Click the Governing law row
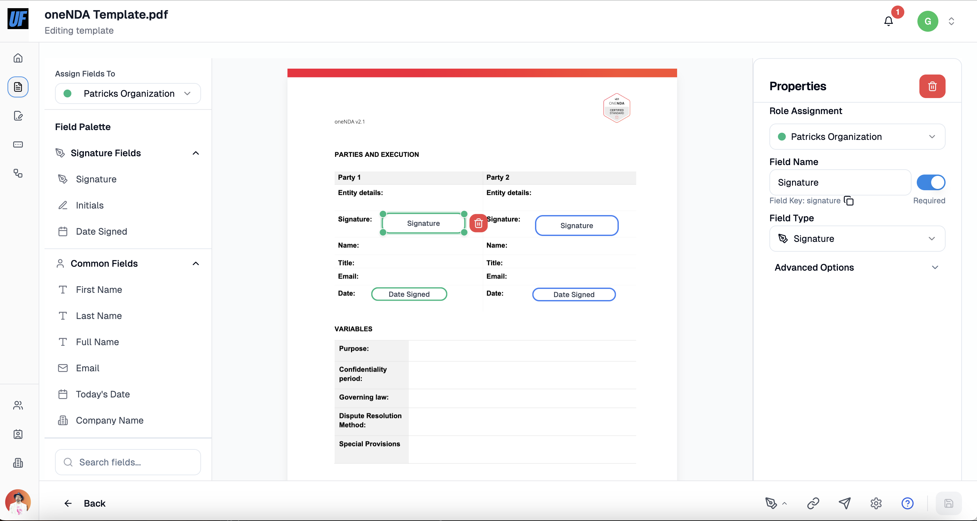The image size is (977, 521). pos(485,398)
